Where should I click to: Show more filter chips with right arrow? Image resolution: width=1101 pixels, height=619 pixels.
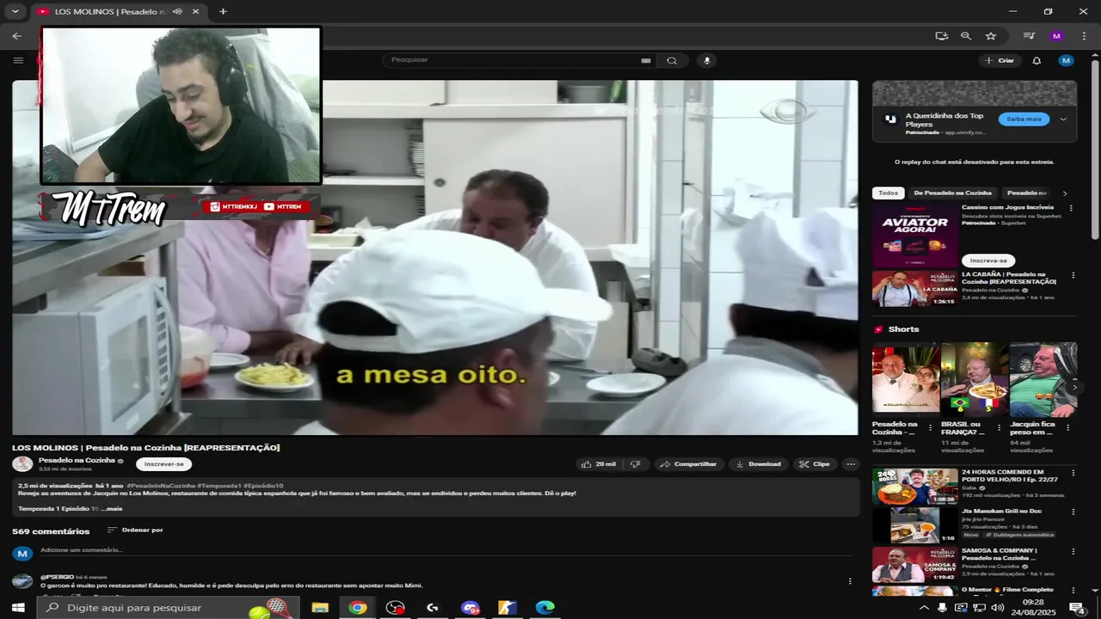click(x=1065, y=193)
